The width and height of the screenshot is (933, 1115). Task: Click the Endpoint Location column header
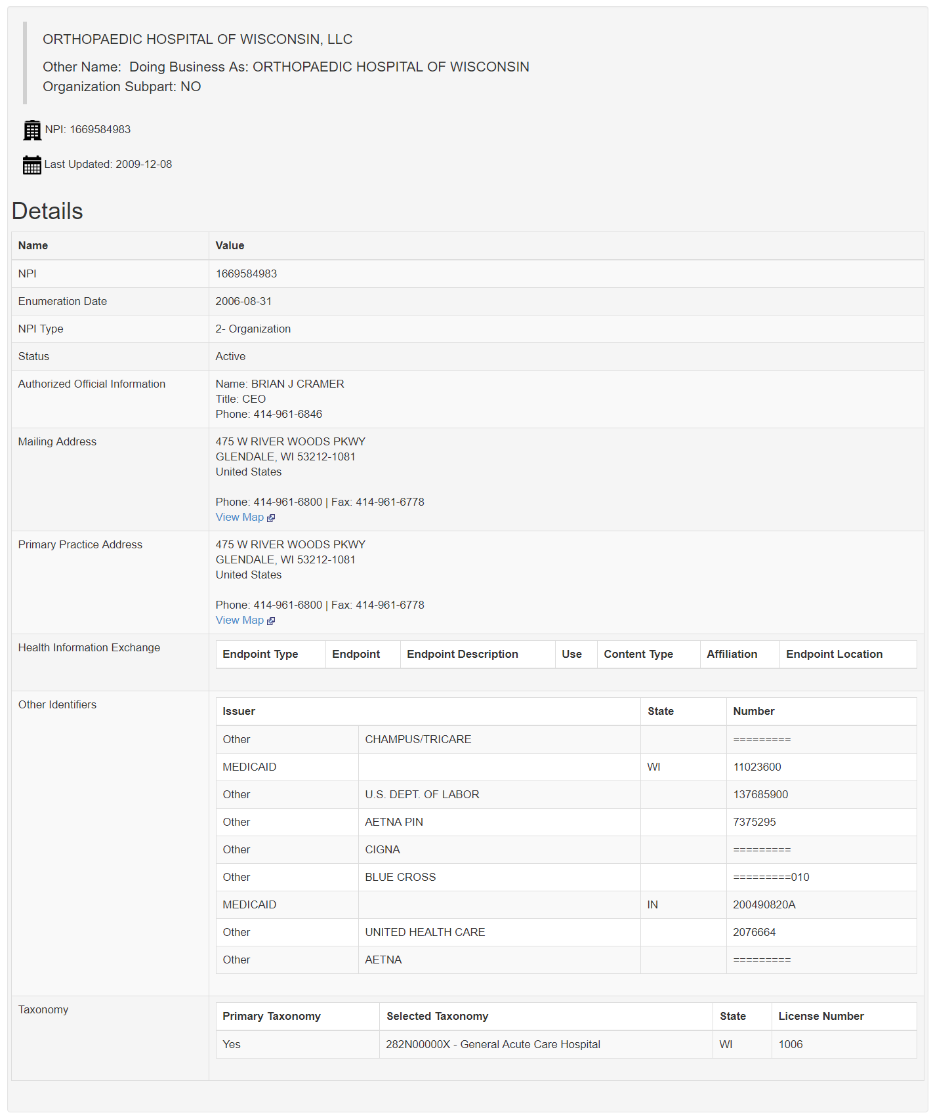click(834, 655)
